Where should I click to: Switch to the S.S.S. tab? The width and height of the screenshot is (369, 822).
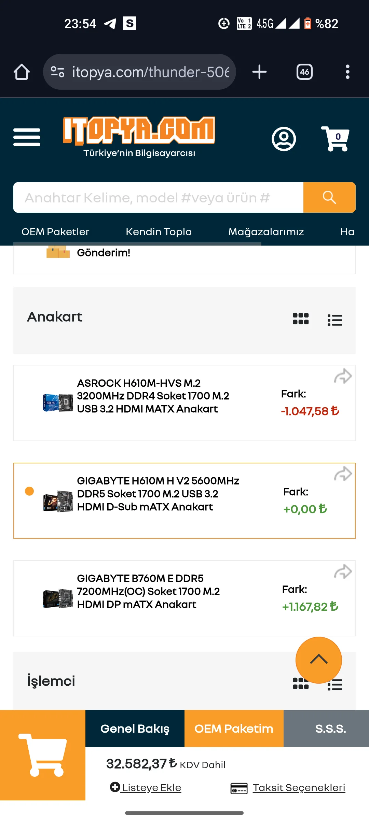point(330,728)
